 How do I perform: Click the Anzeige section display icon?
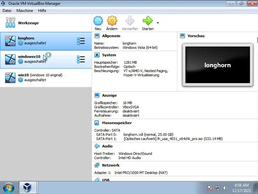97,95
